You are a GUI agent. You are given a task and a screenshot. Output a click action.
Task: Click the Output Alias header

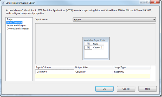pos(93,68)
